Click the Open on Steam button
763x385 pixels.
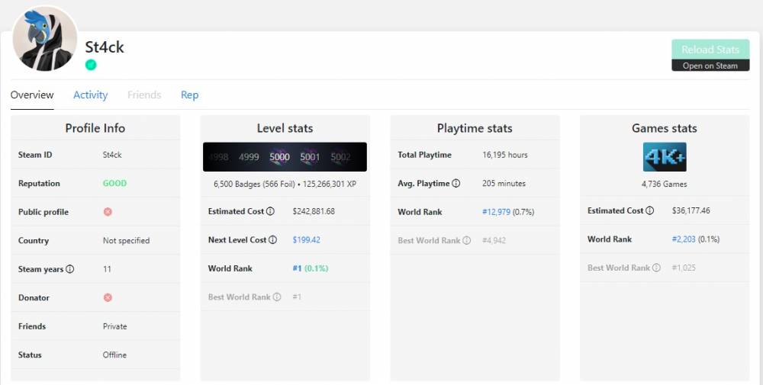tap(710, 66)
